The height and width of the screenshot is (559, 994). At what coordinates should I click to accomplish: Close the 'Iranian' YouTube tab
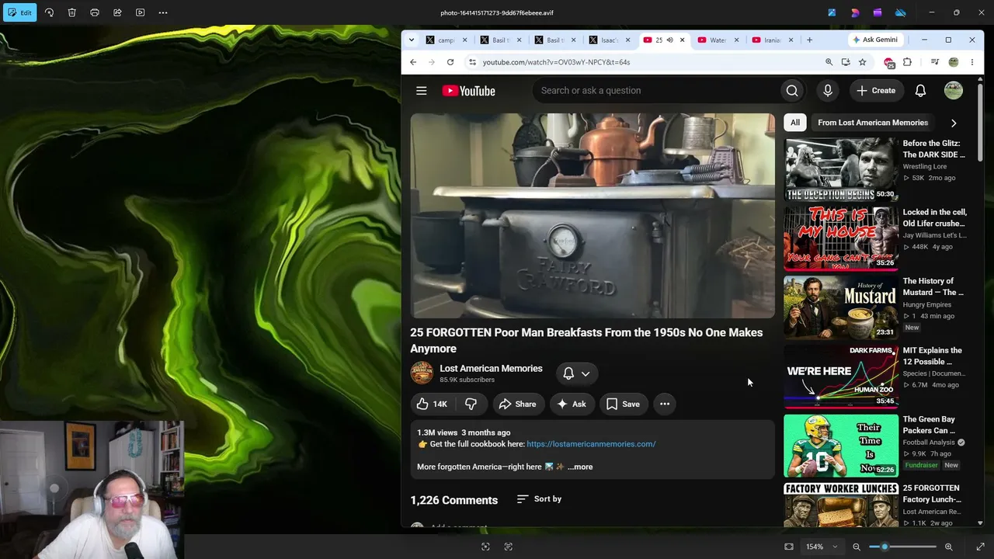[791, 40]
